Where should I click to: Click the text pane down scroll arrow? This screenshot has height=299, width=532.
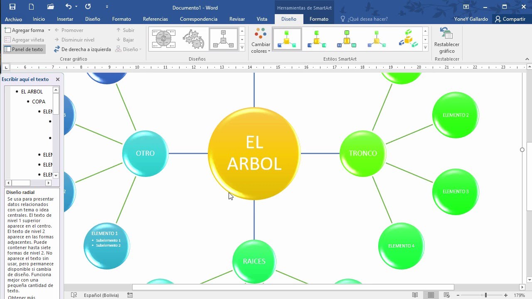coord(56,176)
